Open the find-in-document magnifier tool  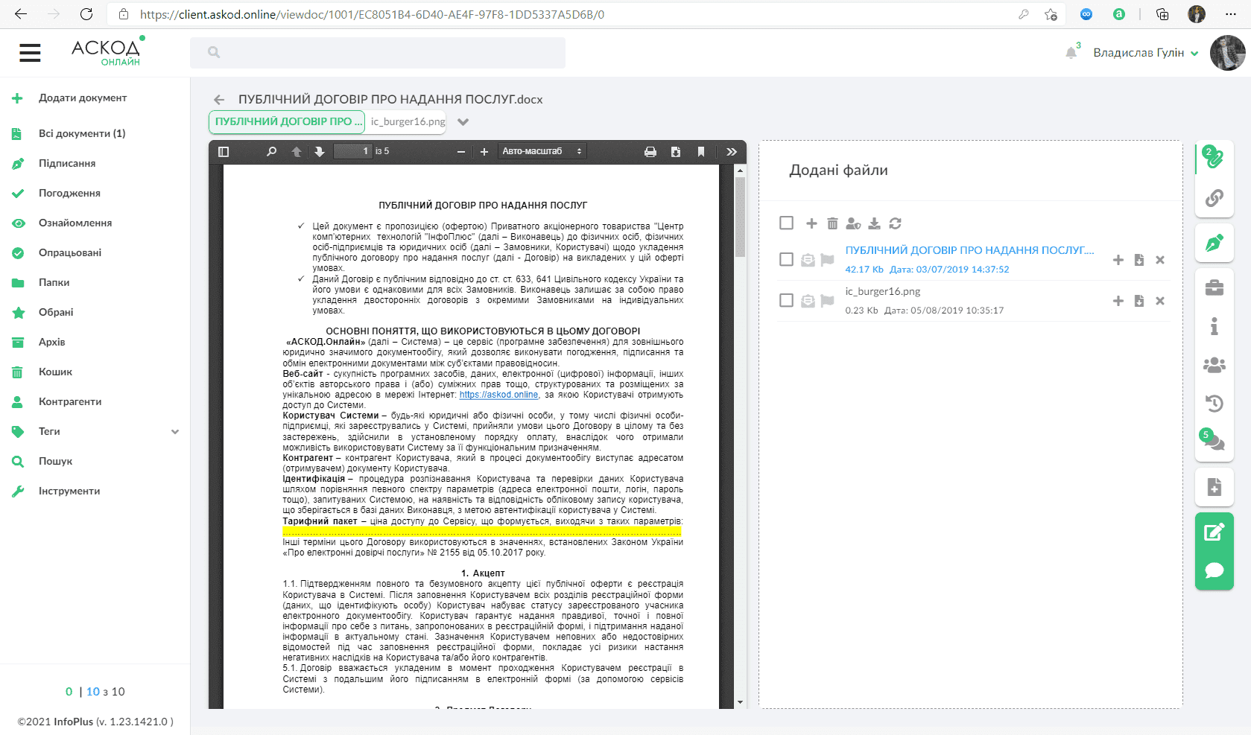(271, 152)
